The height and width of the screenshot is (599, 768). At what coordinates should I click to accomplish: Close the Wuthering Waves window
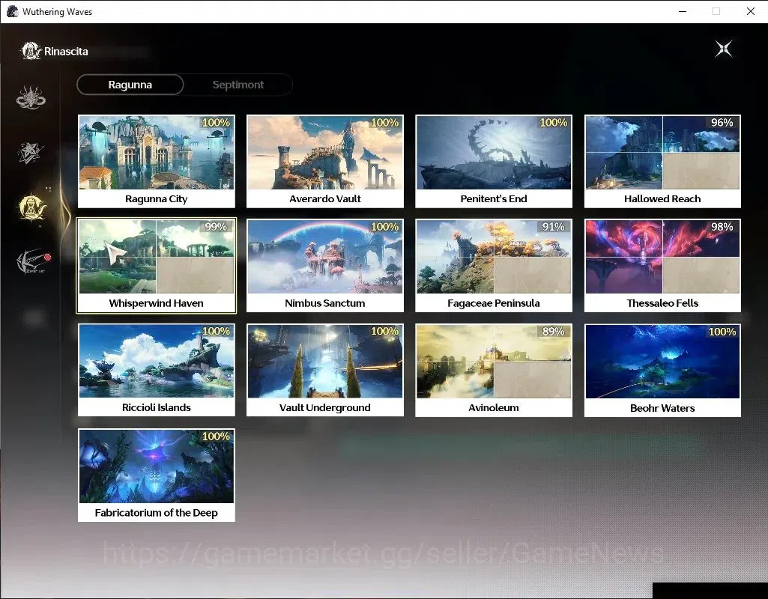750,11
